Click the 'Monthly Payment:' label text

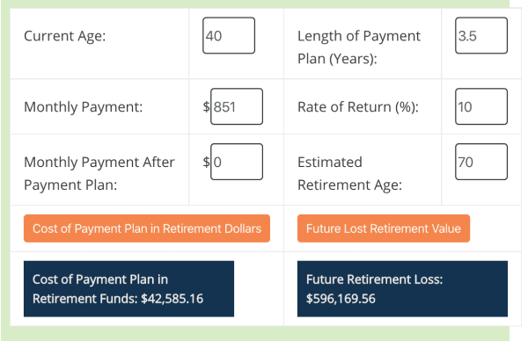[x=84, y=107]
